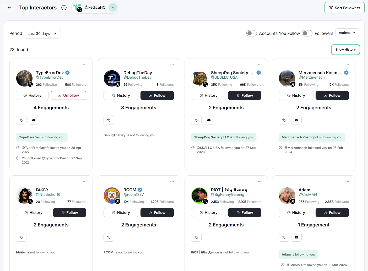Click reply icon on Merzmensch card

pos(284,120)
